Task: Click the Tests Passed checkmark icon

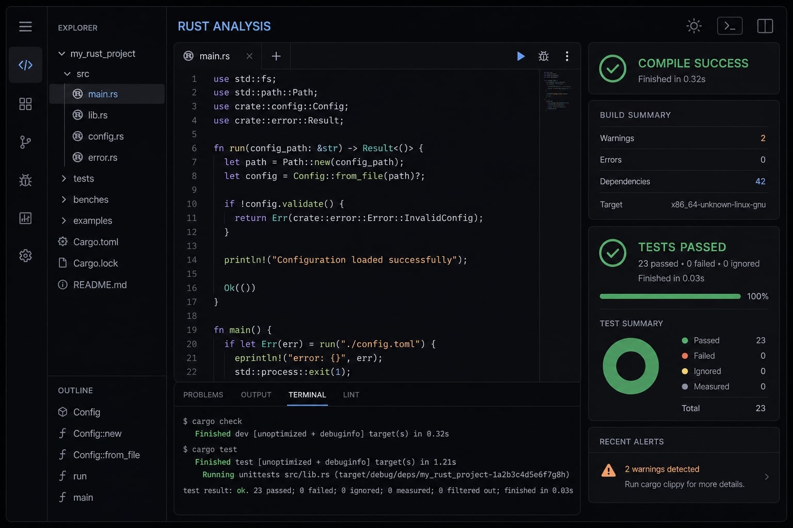Action: [613, 253]
